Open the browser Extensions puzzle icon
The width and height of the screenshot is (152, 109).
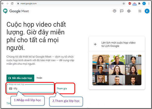(x=139, y=4)
